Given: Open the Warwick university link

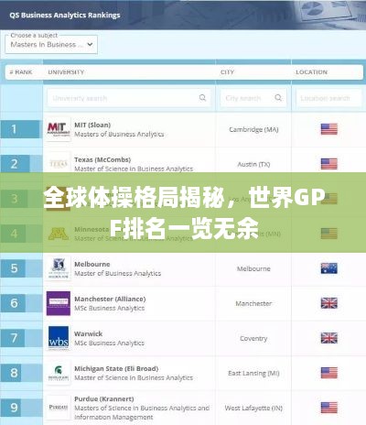Looking at the screenshot, I should 89,333.
